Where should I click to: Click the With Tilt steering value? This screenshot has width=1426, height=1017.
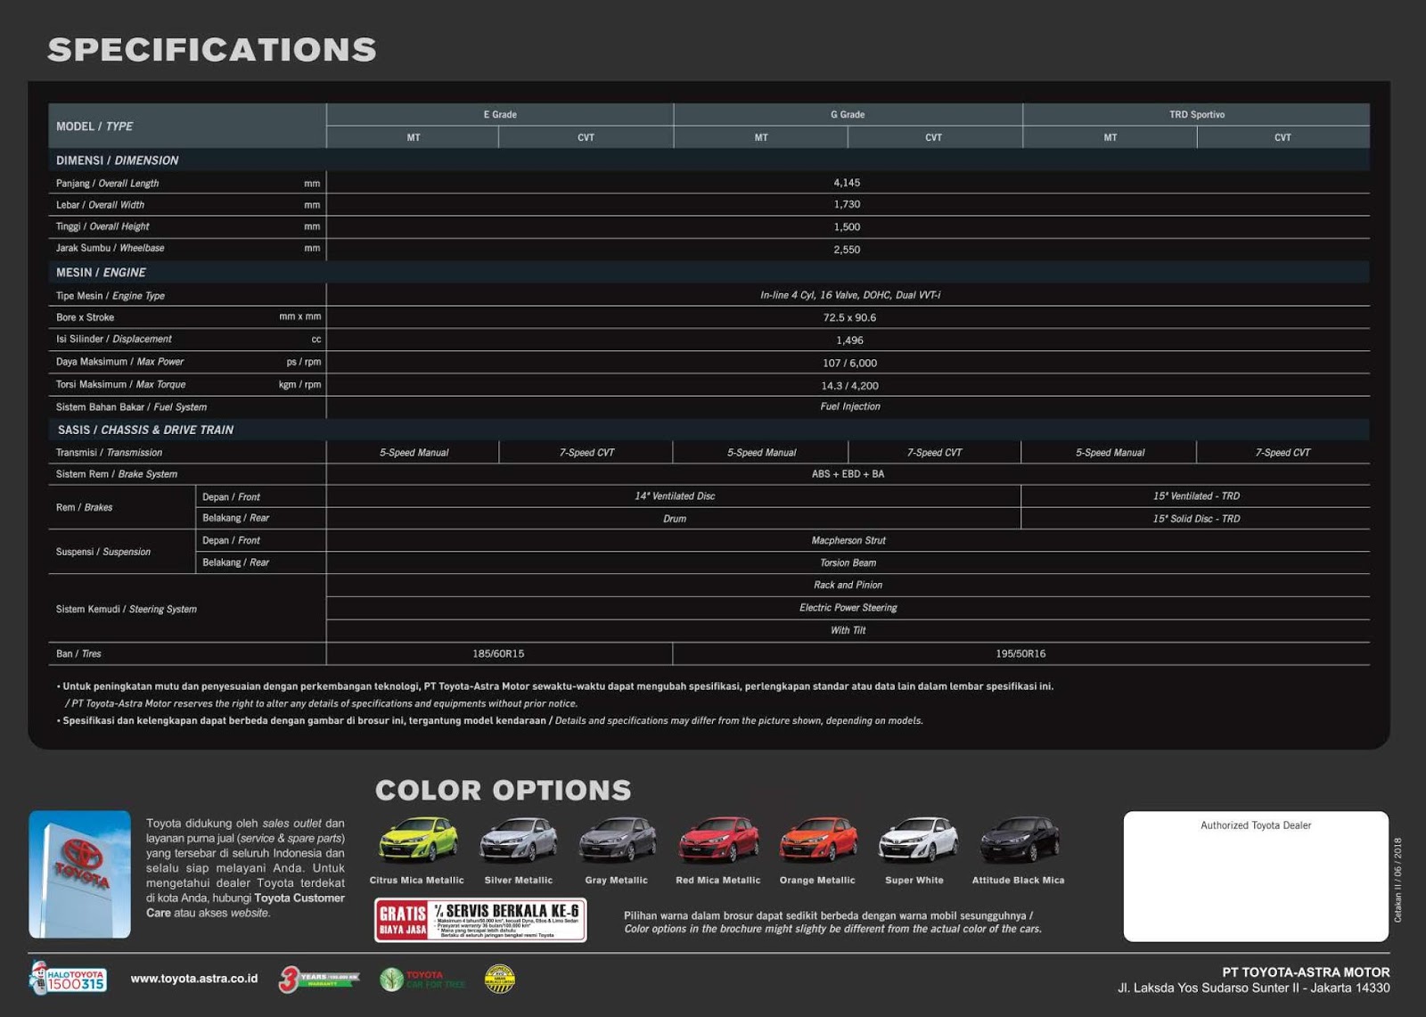[848, 630]
